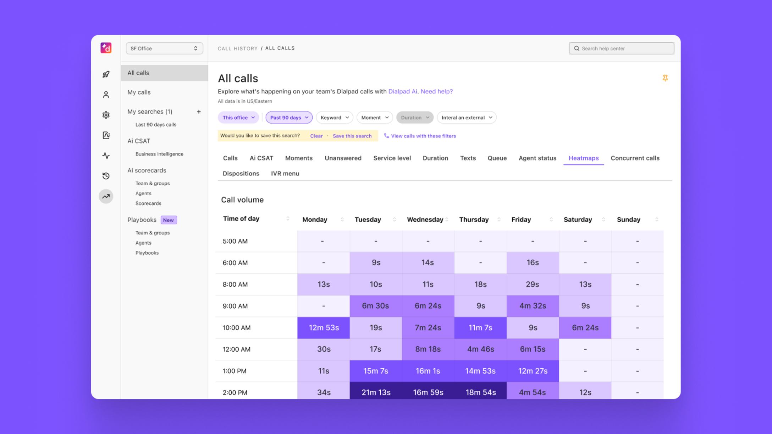This screenshot has height=434, width=772.
Task: Open the activity pulse icon
Action: coord(106,155)
